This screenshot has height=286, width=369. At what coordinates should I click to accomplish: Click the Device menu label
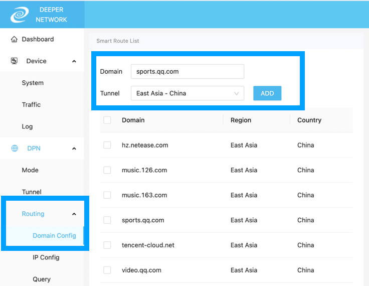tap(36, 61)
